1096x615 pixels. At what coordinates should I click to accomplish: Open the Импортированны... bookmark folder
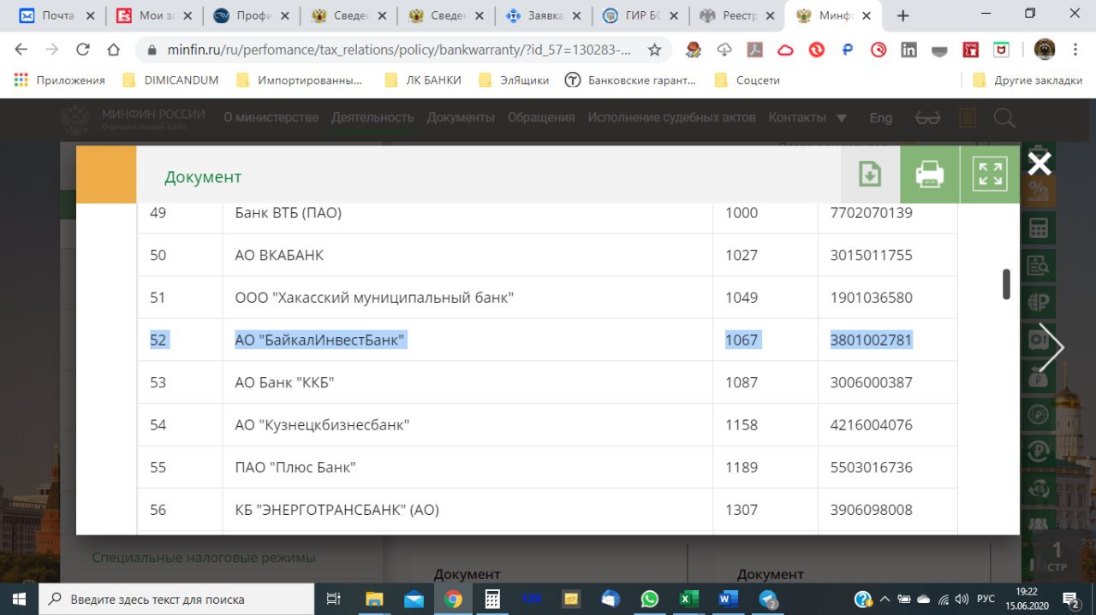[299, 80]
